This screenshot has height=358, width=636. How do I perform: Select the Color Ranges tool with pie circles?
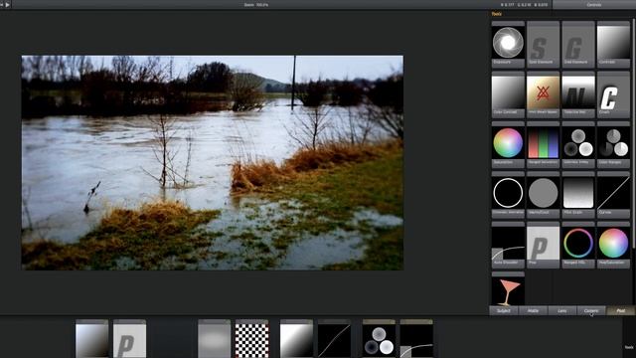click(x=613, y=145)
